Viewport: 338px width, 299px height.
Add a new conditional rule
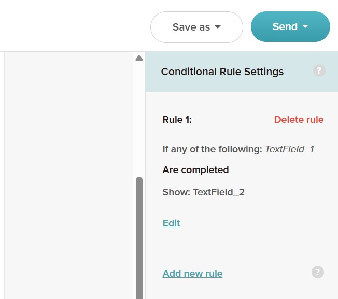pos(192,274)
